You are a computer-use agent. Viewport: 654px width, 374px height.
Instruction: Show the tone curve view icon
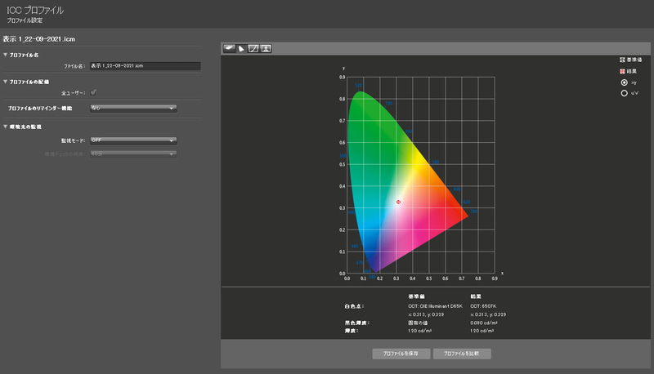(253, 49)
